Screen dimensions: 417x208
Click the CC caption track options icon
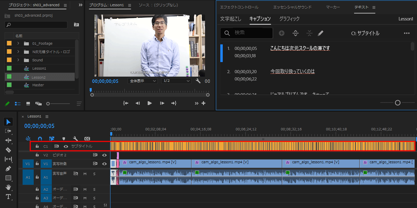(87, 139)
